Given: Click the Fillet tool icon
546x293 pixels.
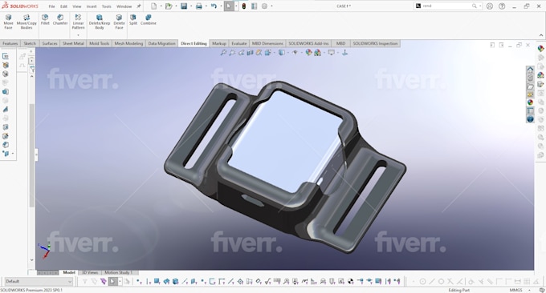Looking at the screenshot, I should pos(45,20).
